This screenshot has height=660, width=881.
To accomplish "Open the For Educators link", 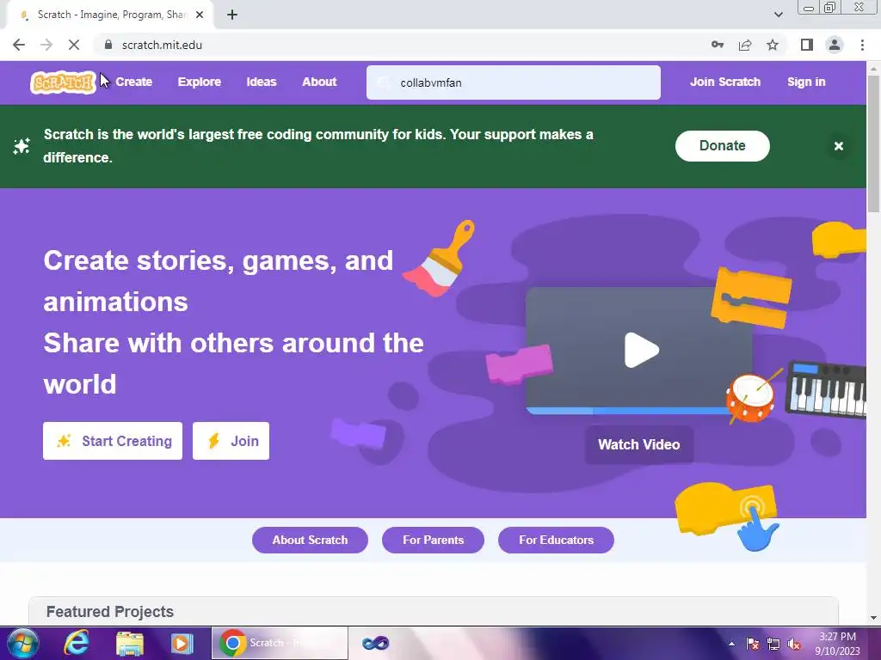I will pyautogui.click(x=557, y=540).
